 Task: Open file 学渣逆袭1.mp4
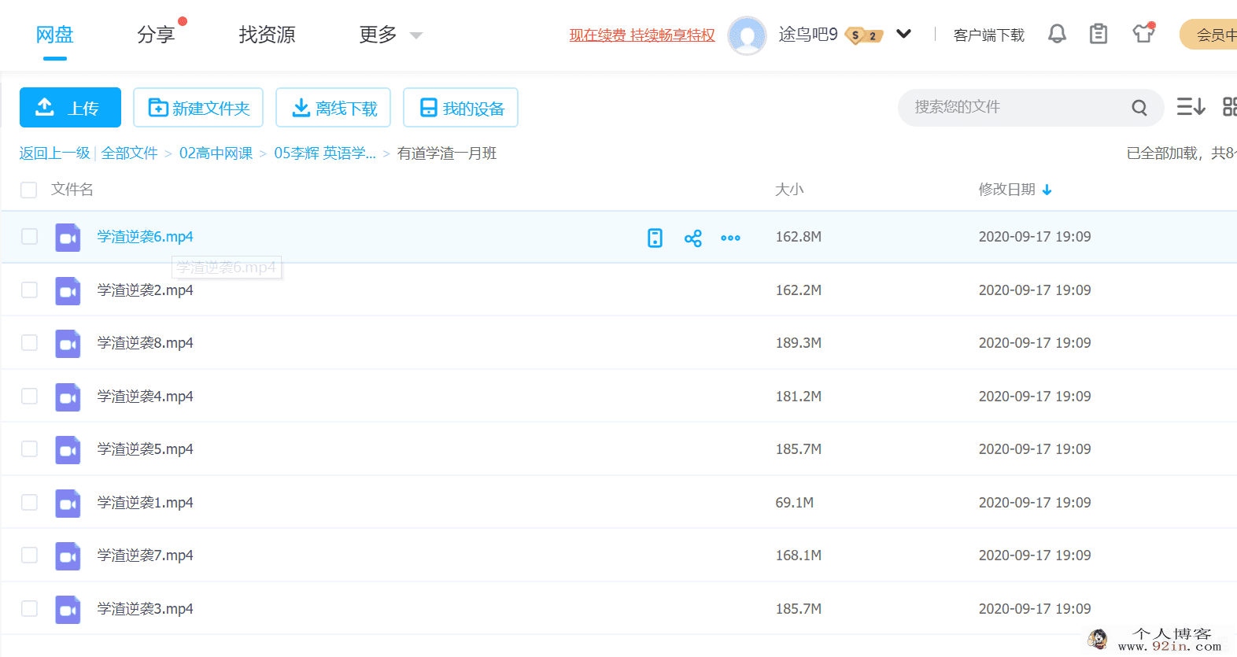[x=145, y=503]
